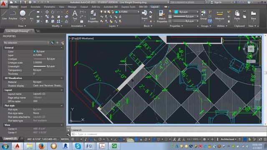Select the Text annotation tool
Image resolution: width=267 pixels, height=150 pixels.
click(x=75, y=15)
